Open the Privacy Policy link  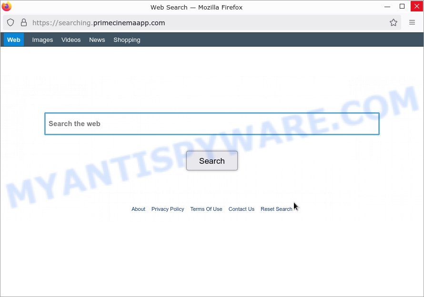(168, 209)
